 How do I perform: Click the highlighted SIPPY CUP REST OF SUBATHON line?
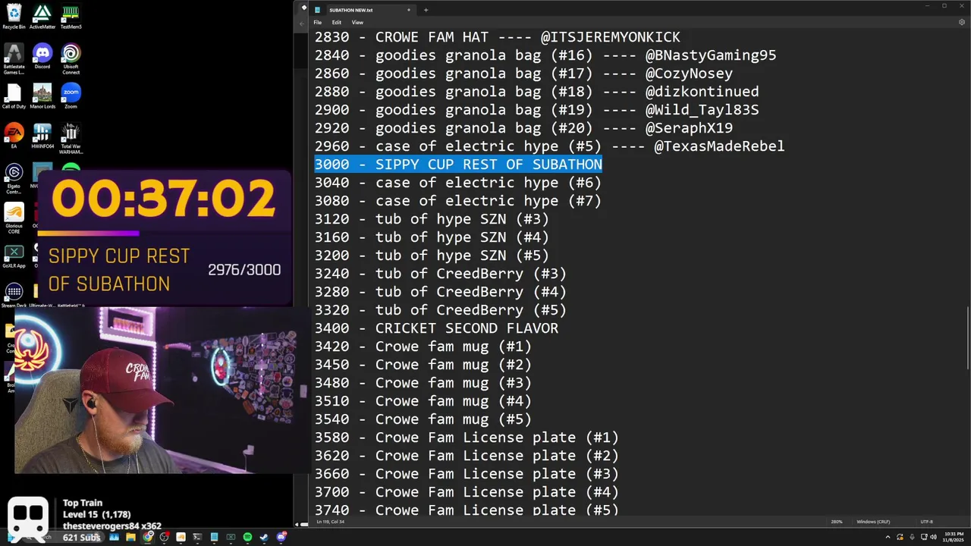pyautogui.click(x=458, y=165)
